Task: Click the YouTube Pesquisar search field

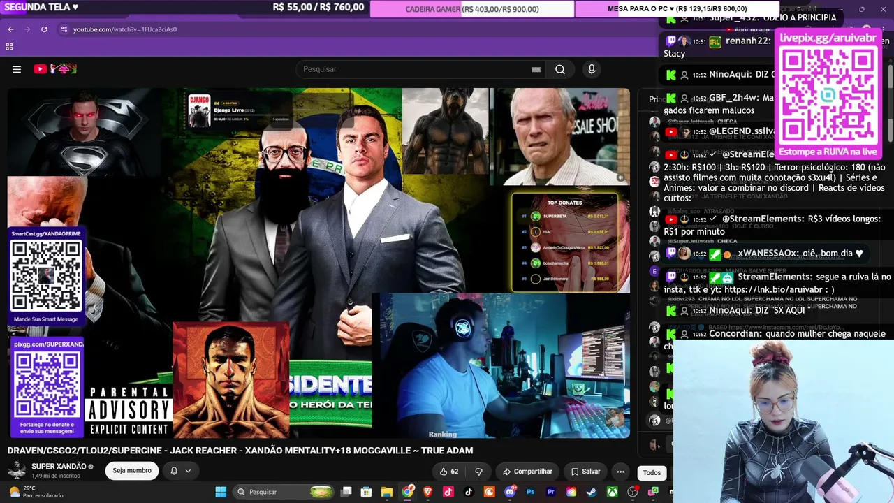Action: point(415,69)
